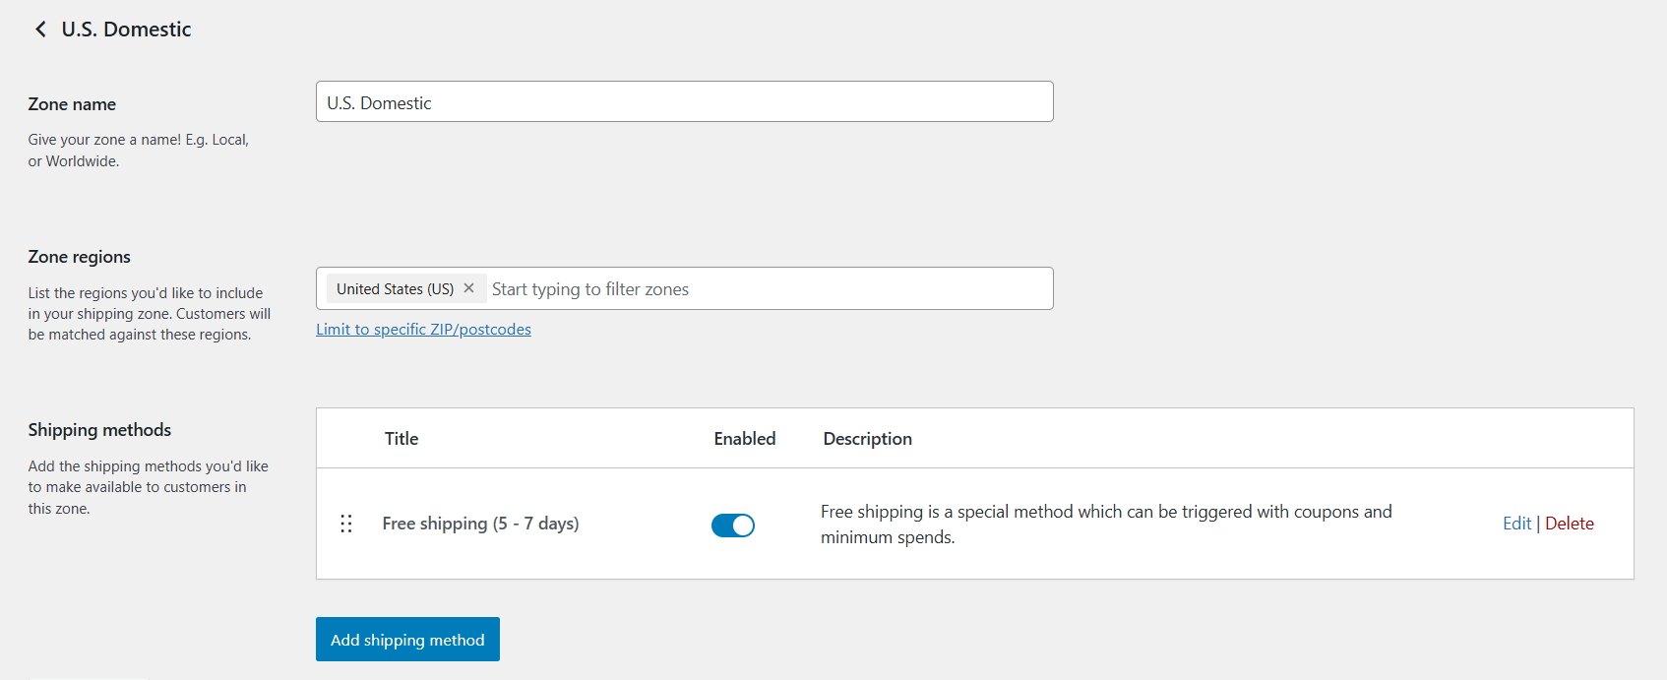Viewport: 1667px width, 680px height.
Task: Click the Shipping methods section heading
Action: point(98,429)
